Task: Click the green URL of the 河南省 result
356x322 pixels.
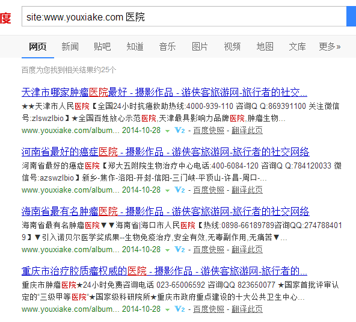Action: [70, 190]
